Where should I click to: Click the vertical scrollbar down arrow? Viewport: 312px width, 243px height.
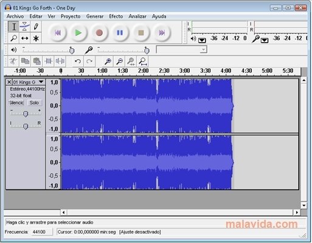[303, 205]
